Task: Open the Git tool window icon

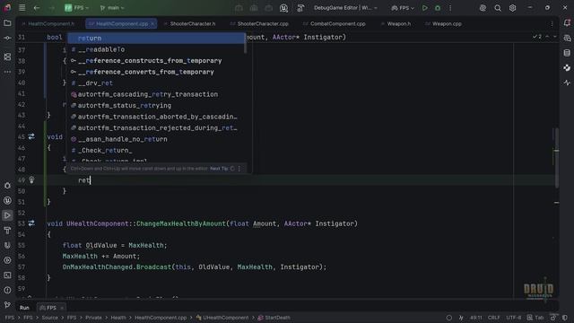Action: click(7, 305)
